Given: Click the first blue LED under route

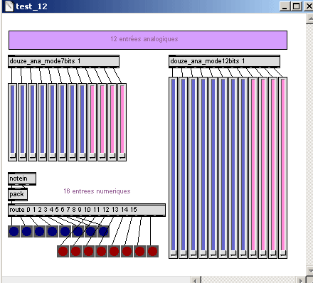Looking at the screenshot, I should pos(14,231).
